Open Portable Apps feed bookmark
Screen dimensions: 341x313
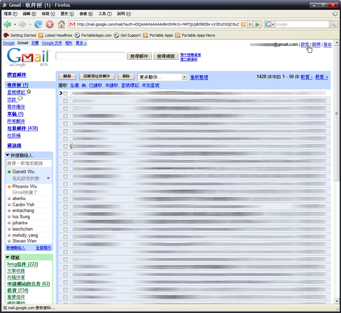(x=158, y=35)
